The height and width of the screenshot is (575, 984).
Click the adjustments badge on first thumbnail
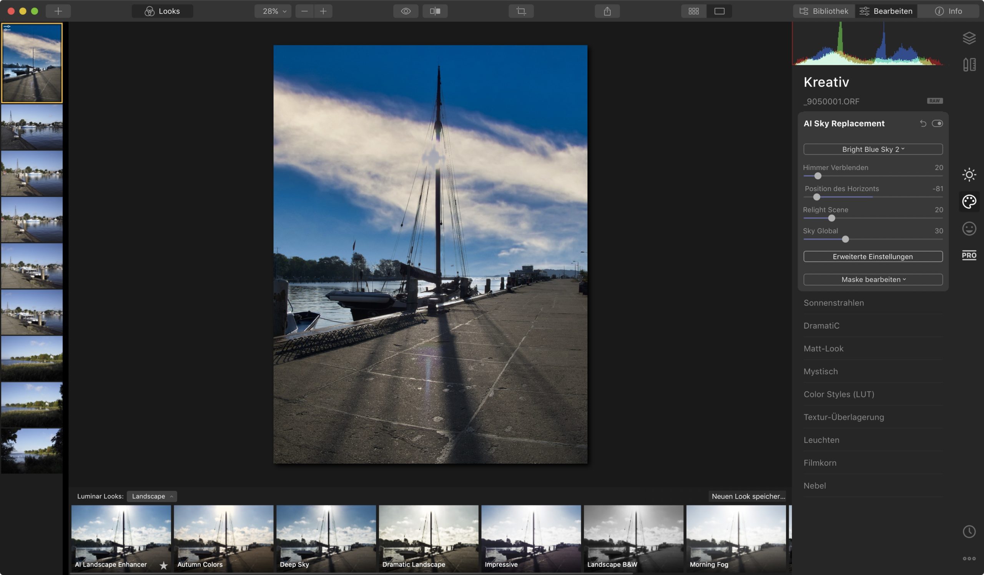pos(7,28)
